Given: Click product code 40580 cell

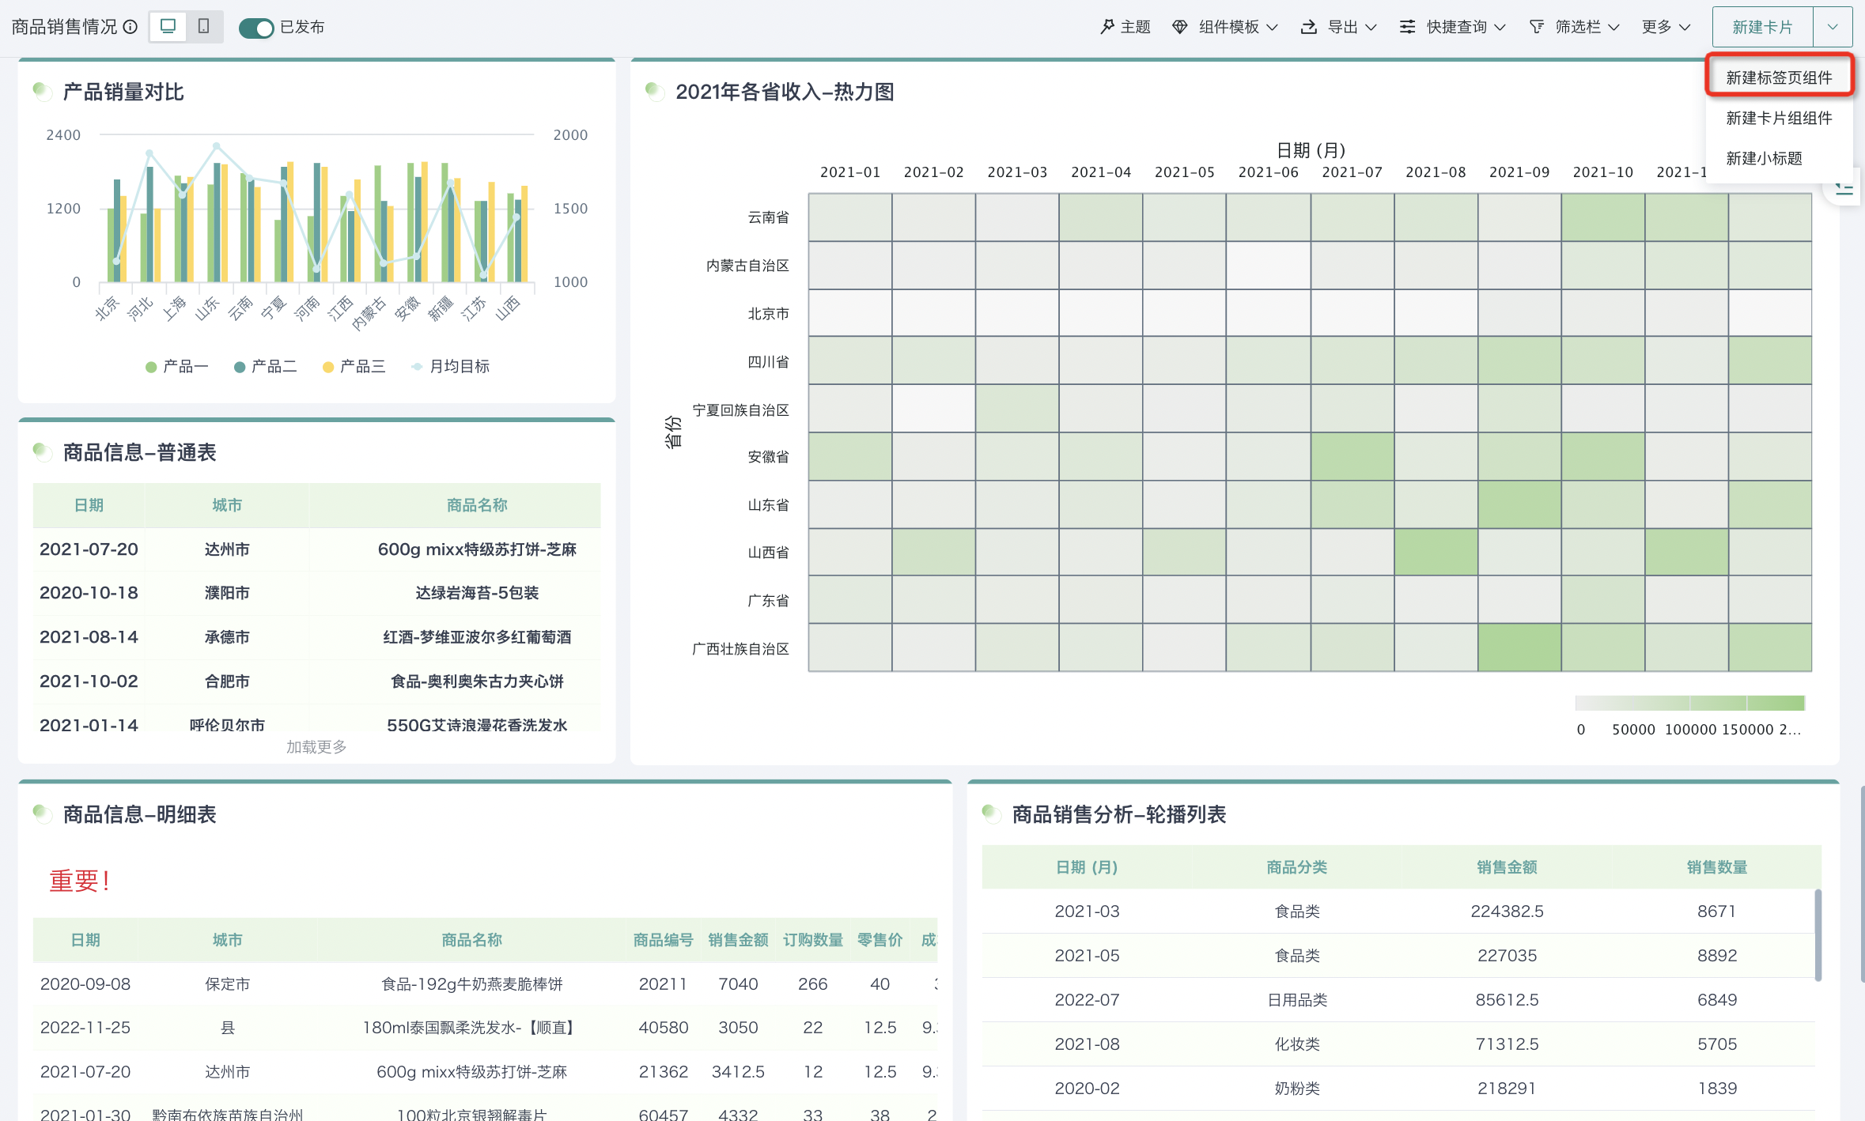Looking at the screenshot, I should (663, 1028).
